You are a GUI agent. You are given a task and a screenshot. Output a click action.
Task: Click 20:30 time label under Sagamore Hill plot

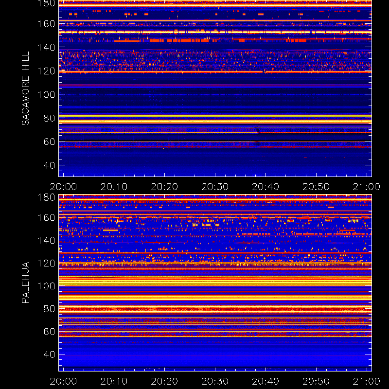[215, 187]
